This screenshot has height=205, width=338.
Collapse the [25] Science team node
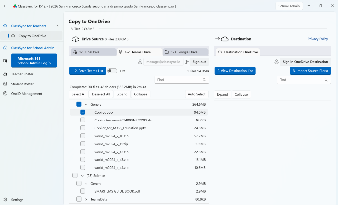[82, 176]
